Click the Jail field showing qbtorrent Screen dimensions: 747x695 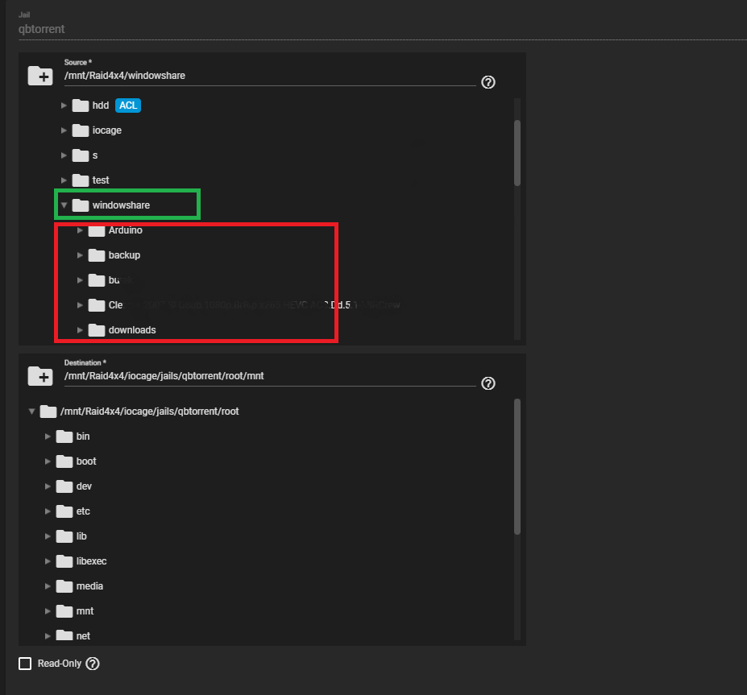click(381, 29)
